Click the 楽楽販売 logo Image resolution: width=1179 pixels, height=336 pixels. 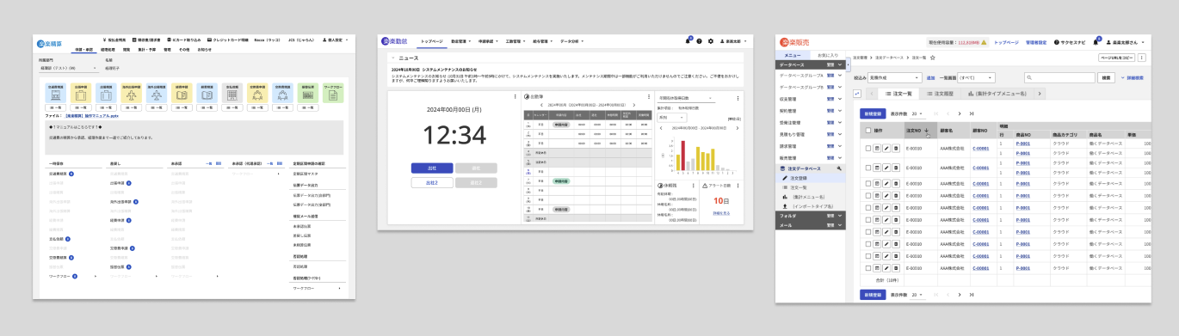click(794, 42)
